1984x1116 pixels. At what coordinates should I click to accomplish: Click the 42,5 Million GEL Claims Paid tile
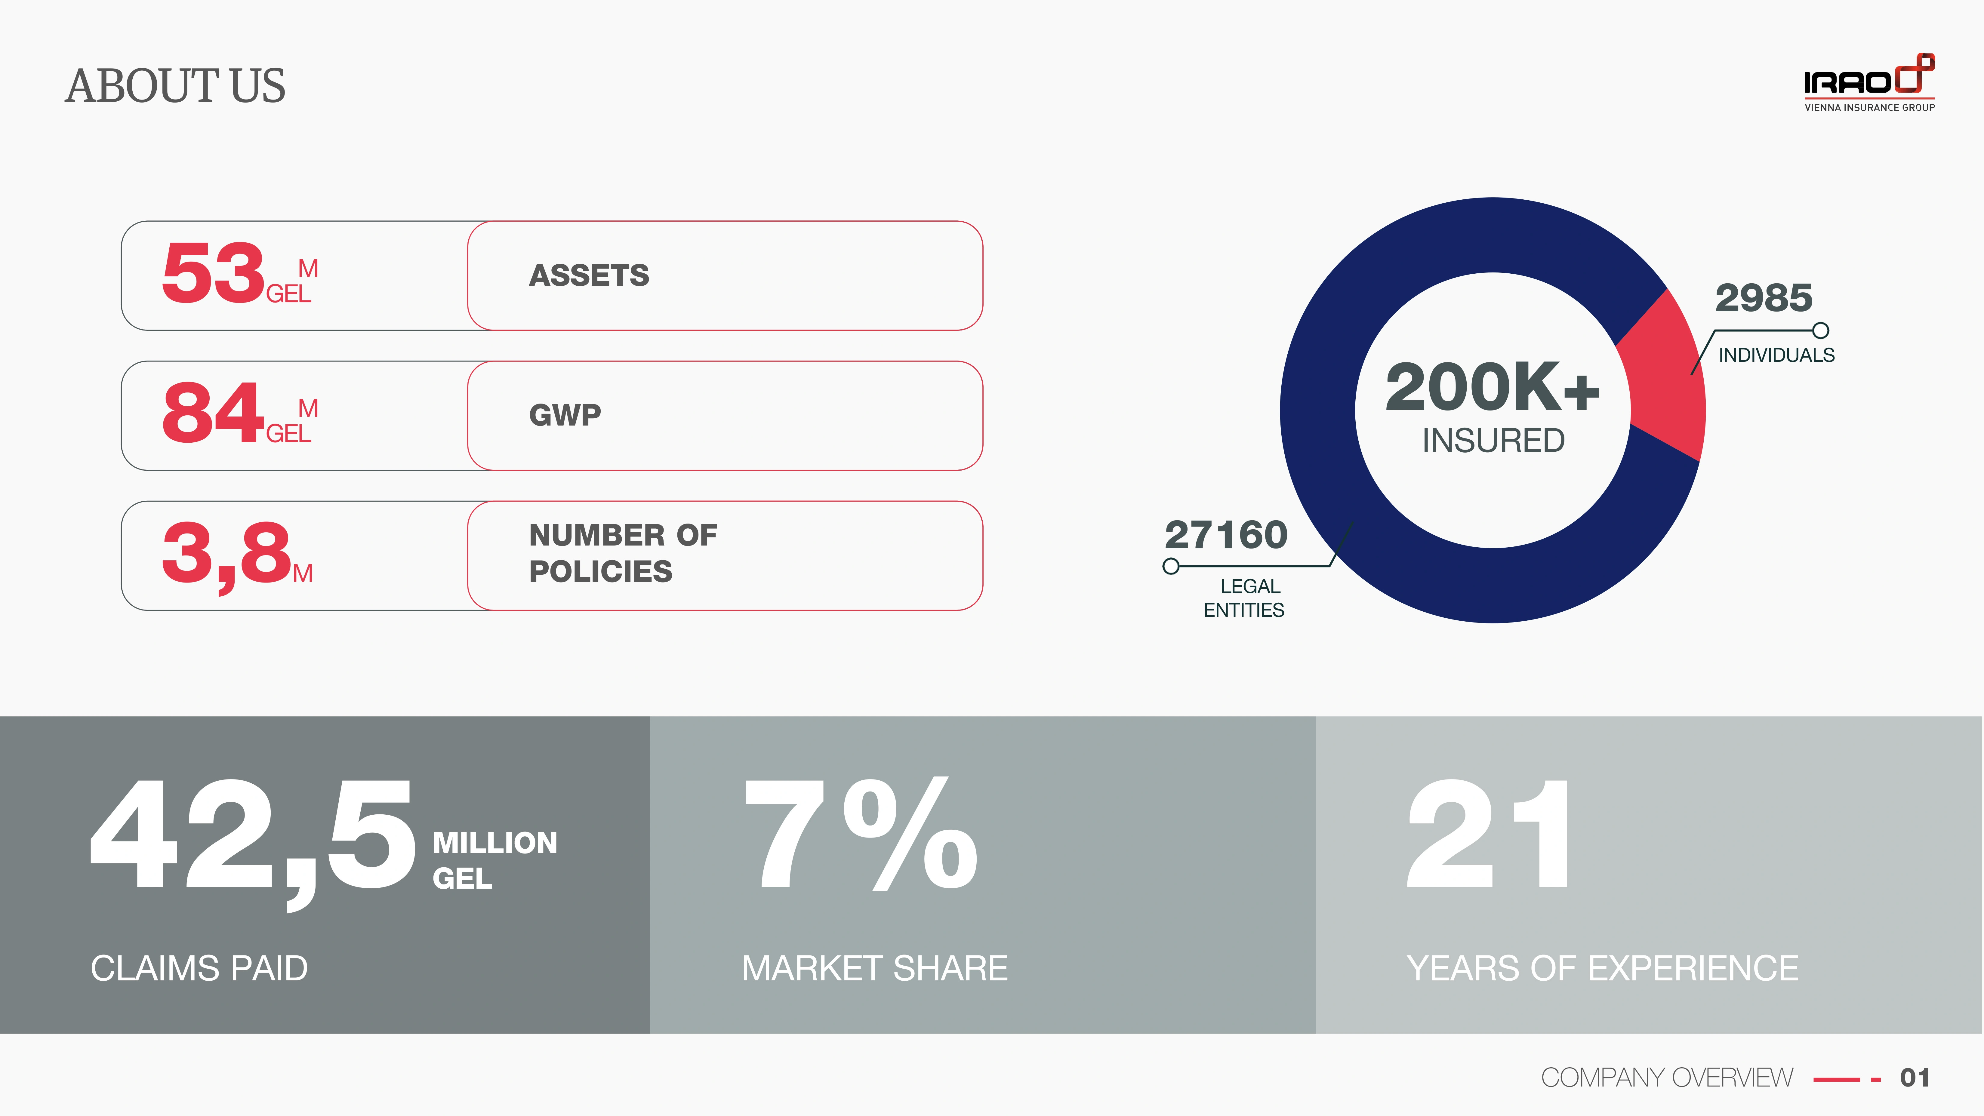coord(325,875)
